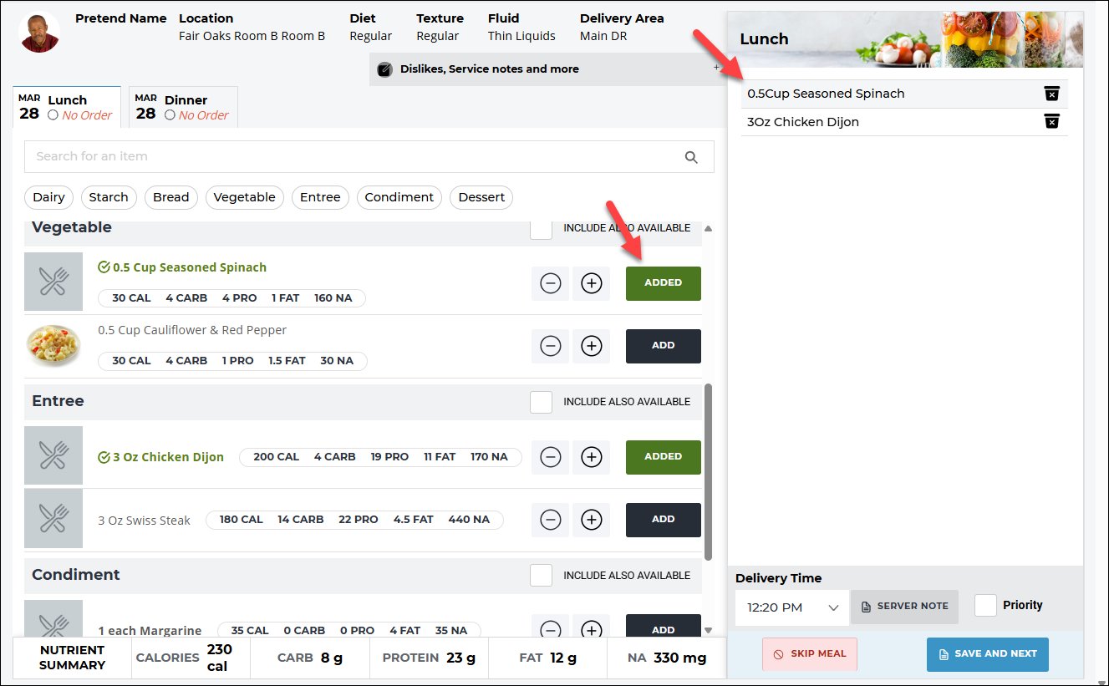Click the 3 Oz Swiss Steak item name
Image resolution: width=1109 pixels, height=686 pixels.
pyautogui.click(x=144, y=521)
